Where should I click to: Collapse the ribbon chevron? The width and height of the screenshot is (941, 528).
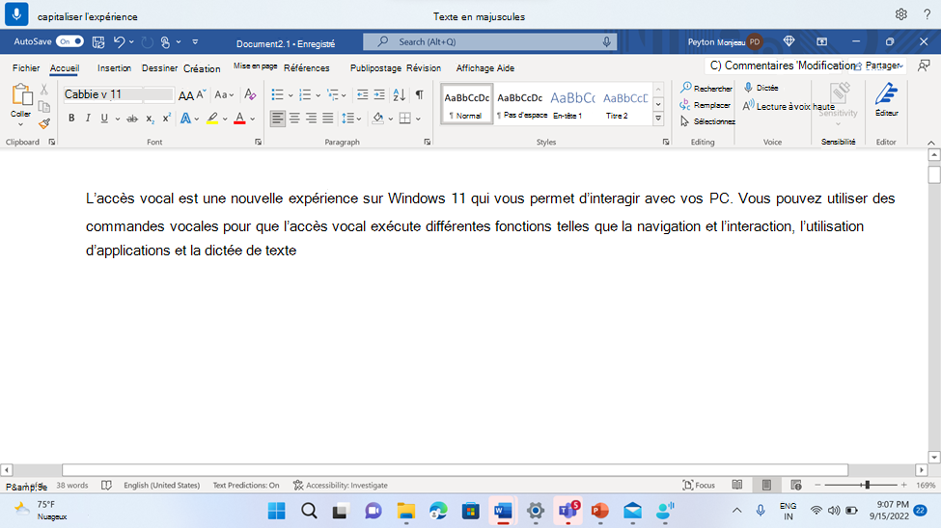[930, 143]
